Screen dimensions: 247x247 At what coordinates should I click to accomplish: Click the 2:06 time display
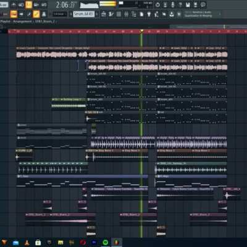click(x=65, y=5)
